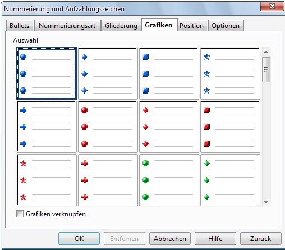The height and width of the screenshot is (250, 285).
Task: Open Hilfe for this dialog
Action: pos(215,239)
